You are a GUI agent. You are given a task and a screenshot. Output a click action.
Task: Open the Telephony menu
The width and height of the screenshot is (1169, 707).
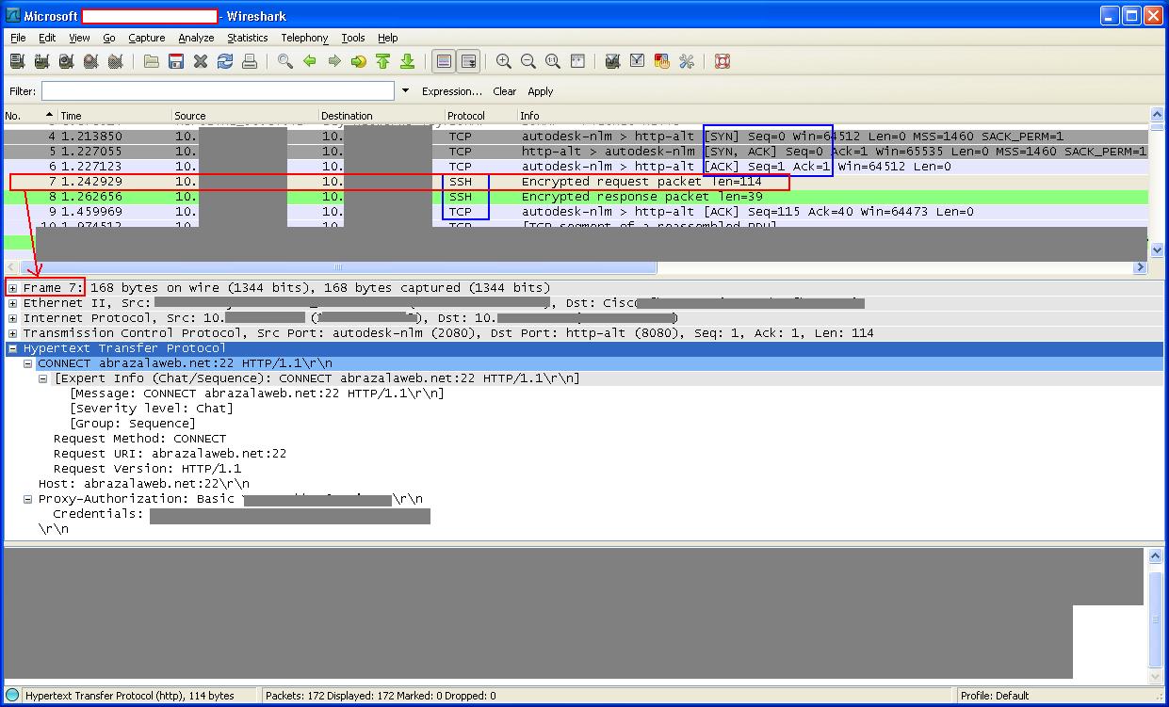point(303,38)
